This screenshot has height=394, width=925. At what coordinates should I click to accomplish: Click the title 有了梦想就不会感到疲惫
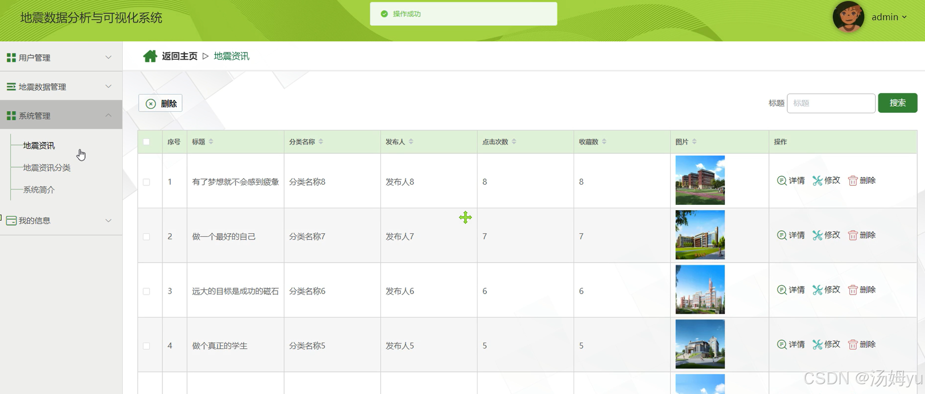[x=236, y=182]
